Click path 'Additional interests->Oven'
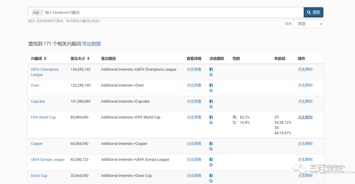This screenshot has height=184, width=355. pos(123,85)
